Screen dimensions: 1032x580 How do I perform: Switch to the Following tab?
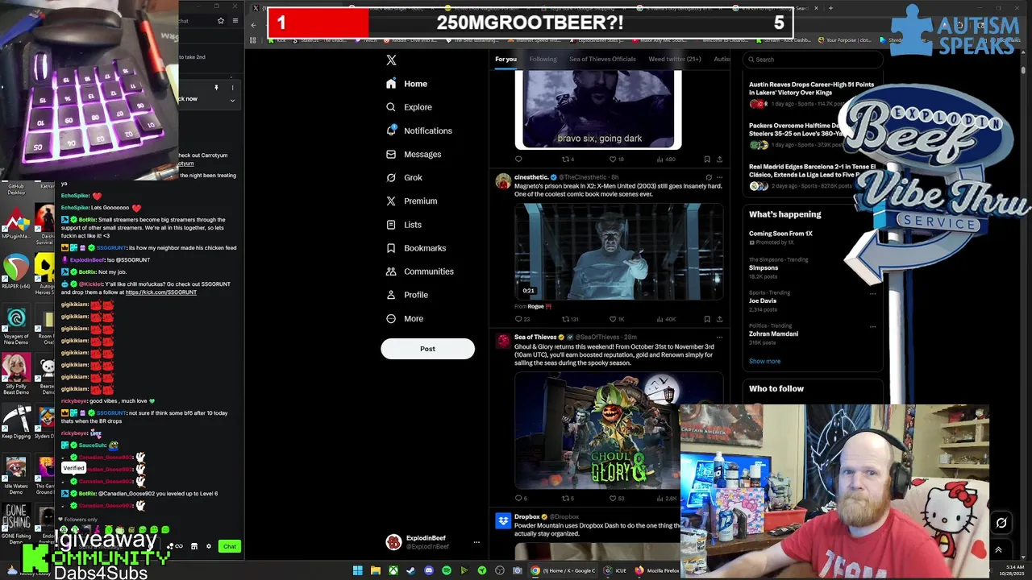543,59
